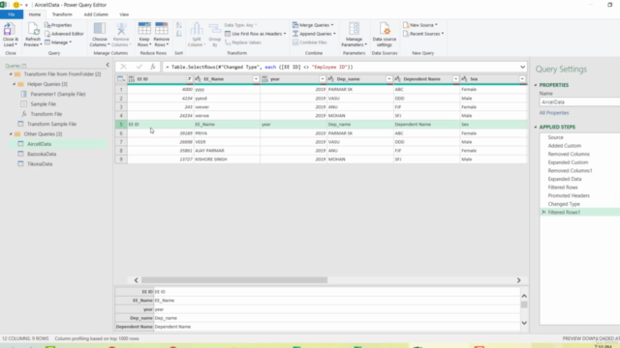Image resolution: width=620 pixels, height=348 pixels.
Task: Click the Keep Rows icon
Action: (x=144, y=29)
